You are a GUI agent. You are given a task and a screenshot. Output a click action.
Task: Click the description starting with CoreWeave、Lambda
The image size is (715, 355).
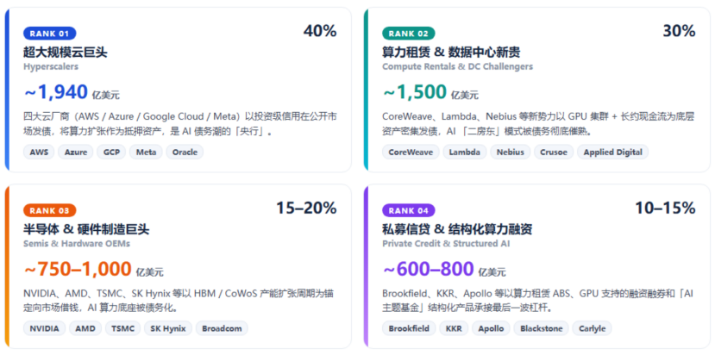(538, 124)
